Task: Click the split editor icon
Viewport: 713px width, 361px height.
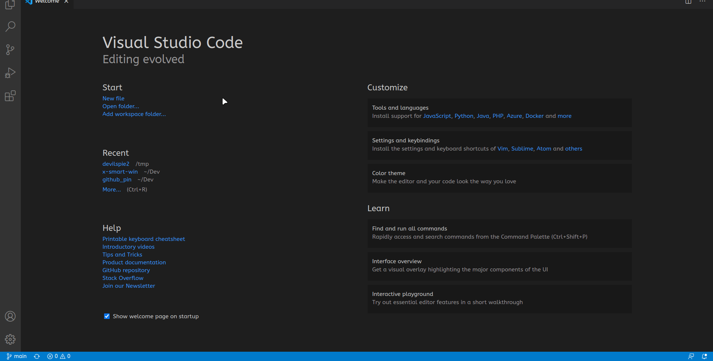Action: coord(688,1)
